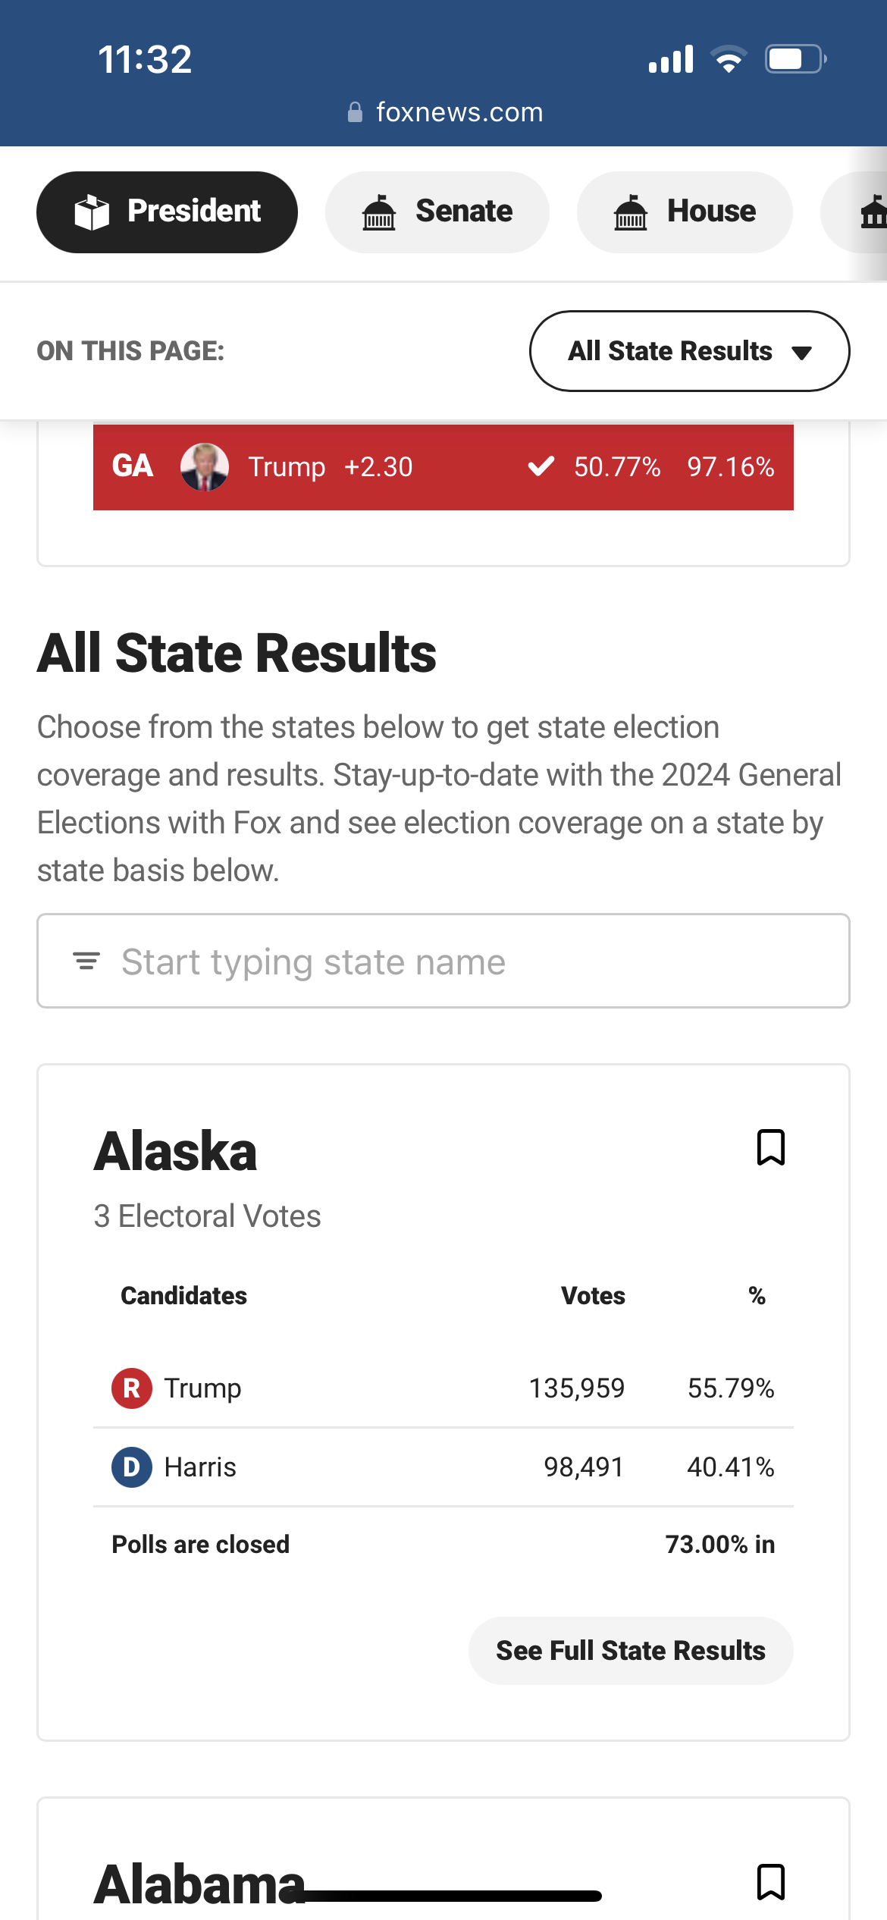Image resolution: width=887 pixels, height=1920 pixels.
Task: Switch to the Senate tab
Action: click(x=437, y=212)
